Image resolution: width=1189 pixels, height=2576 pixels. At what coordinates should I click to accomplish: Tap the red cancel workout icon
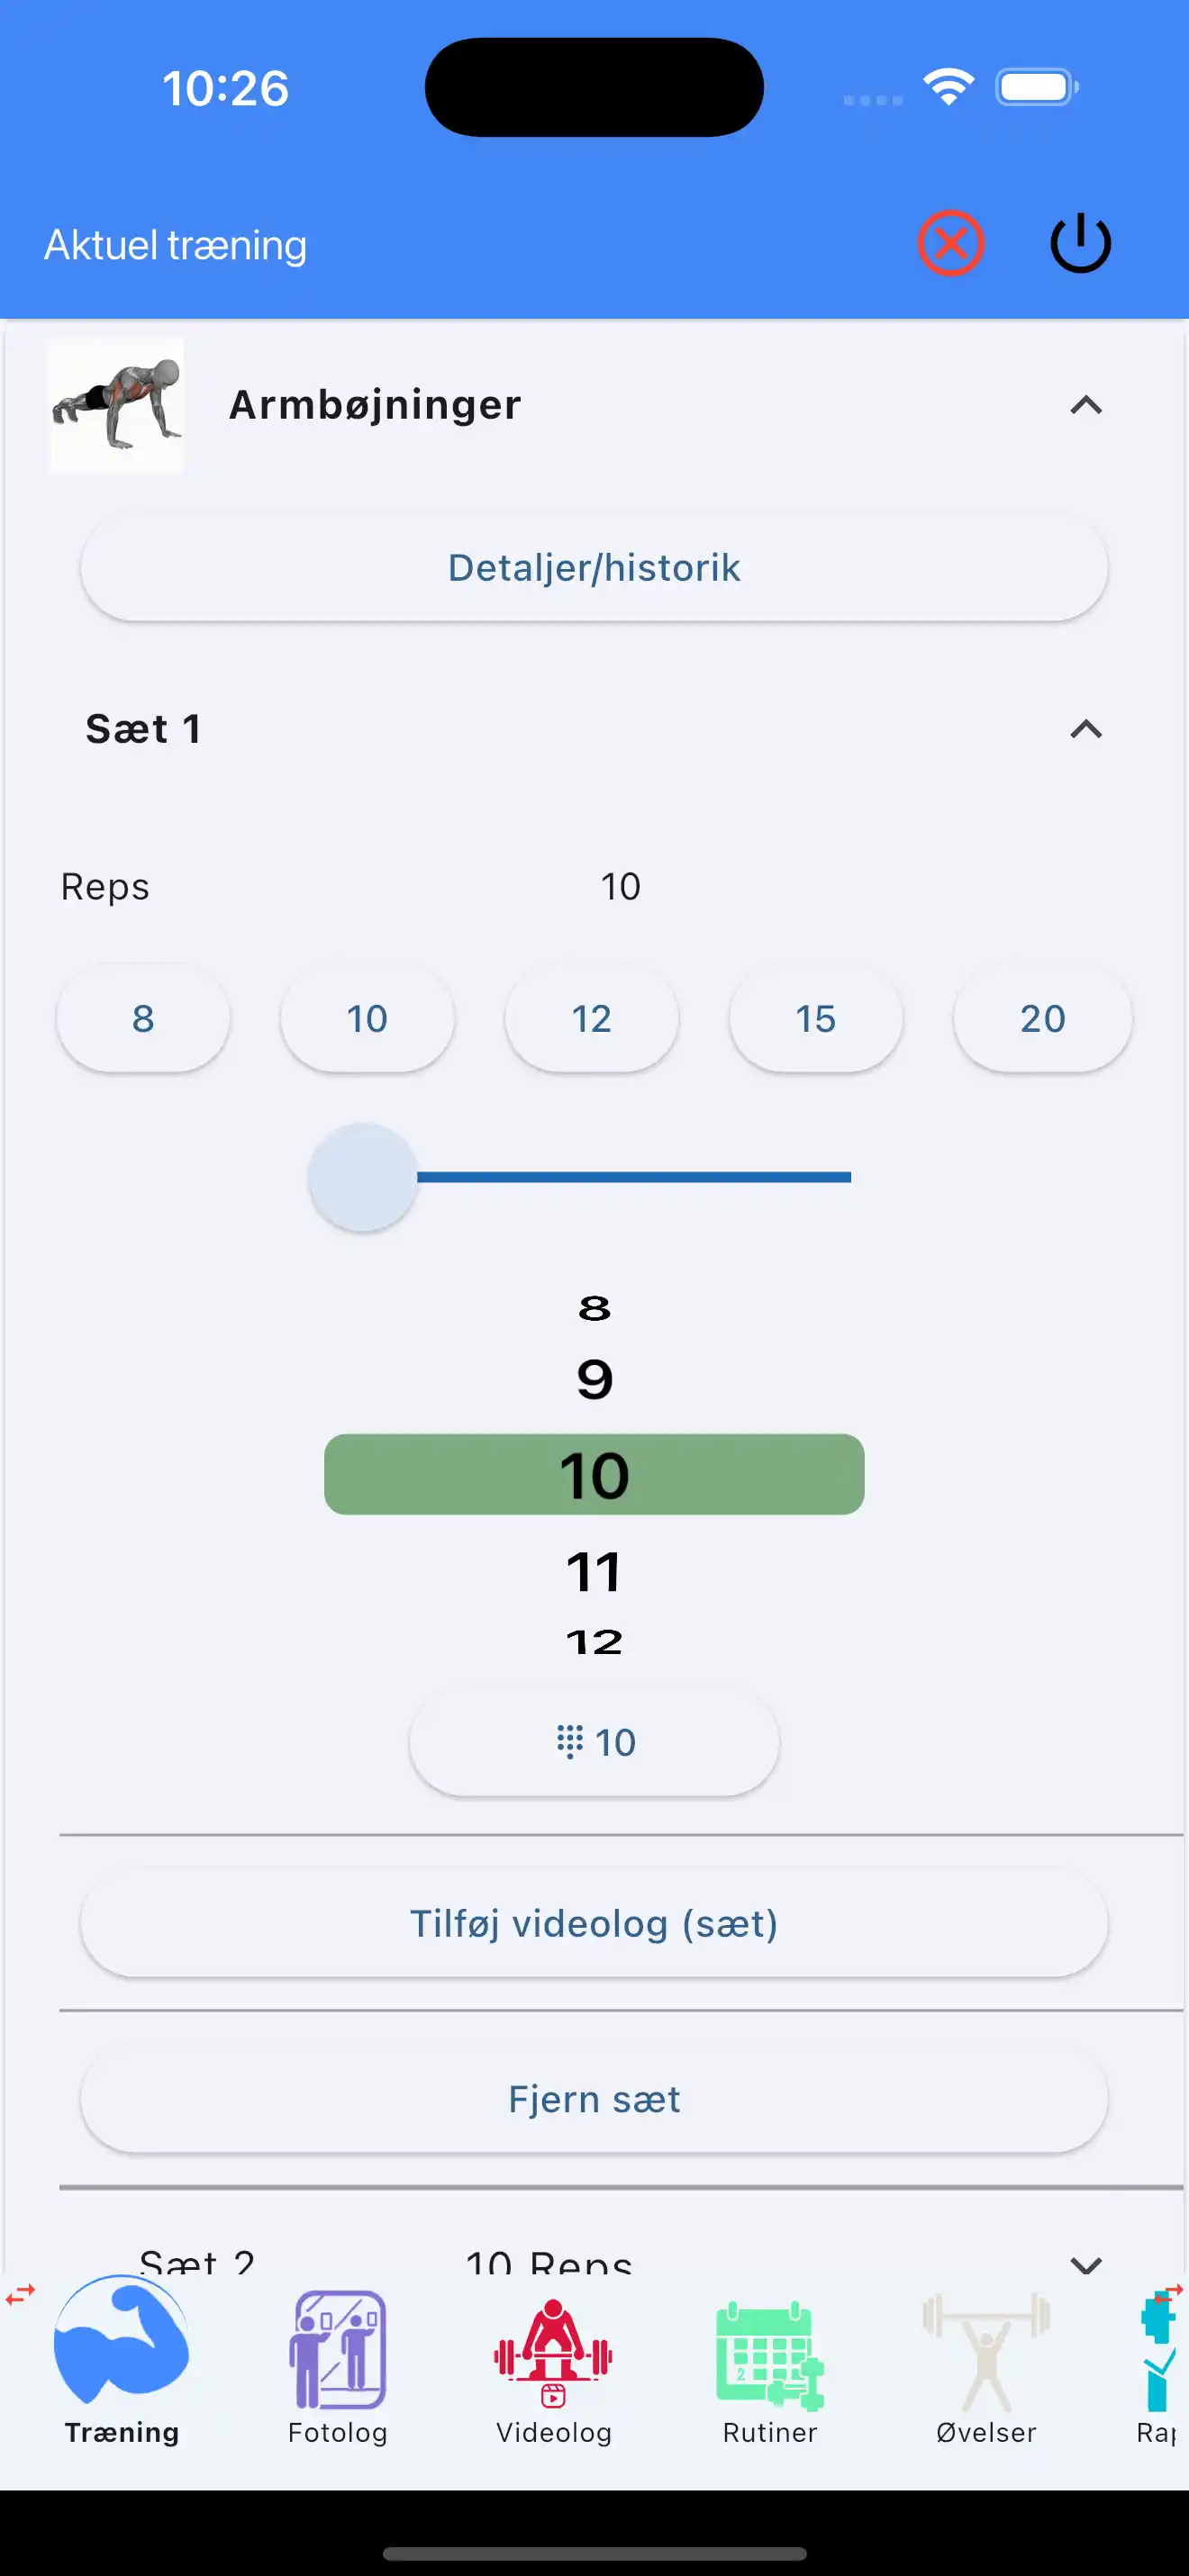point(950,243)
